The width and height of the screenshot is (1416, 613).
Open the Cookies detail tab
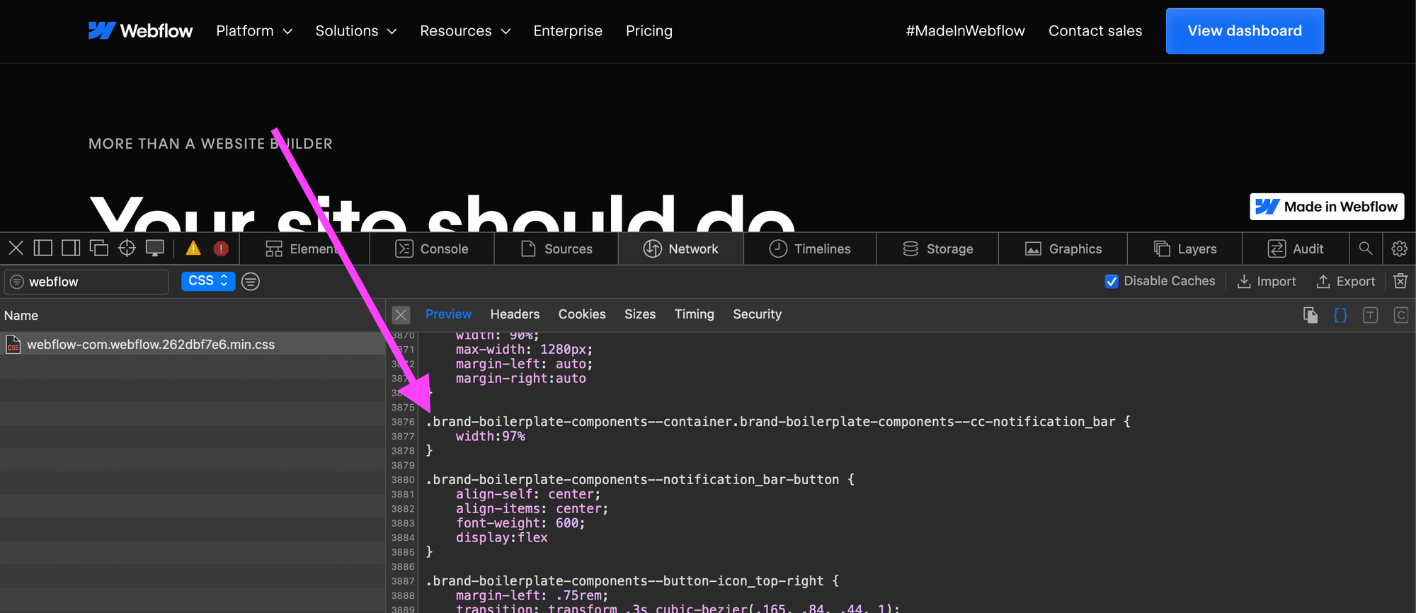click(x=582, y=314)
